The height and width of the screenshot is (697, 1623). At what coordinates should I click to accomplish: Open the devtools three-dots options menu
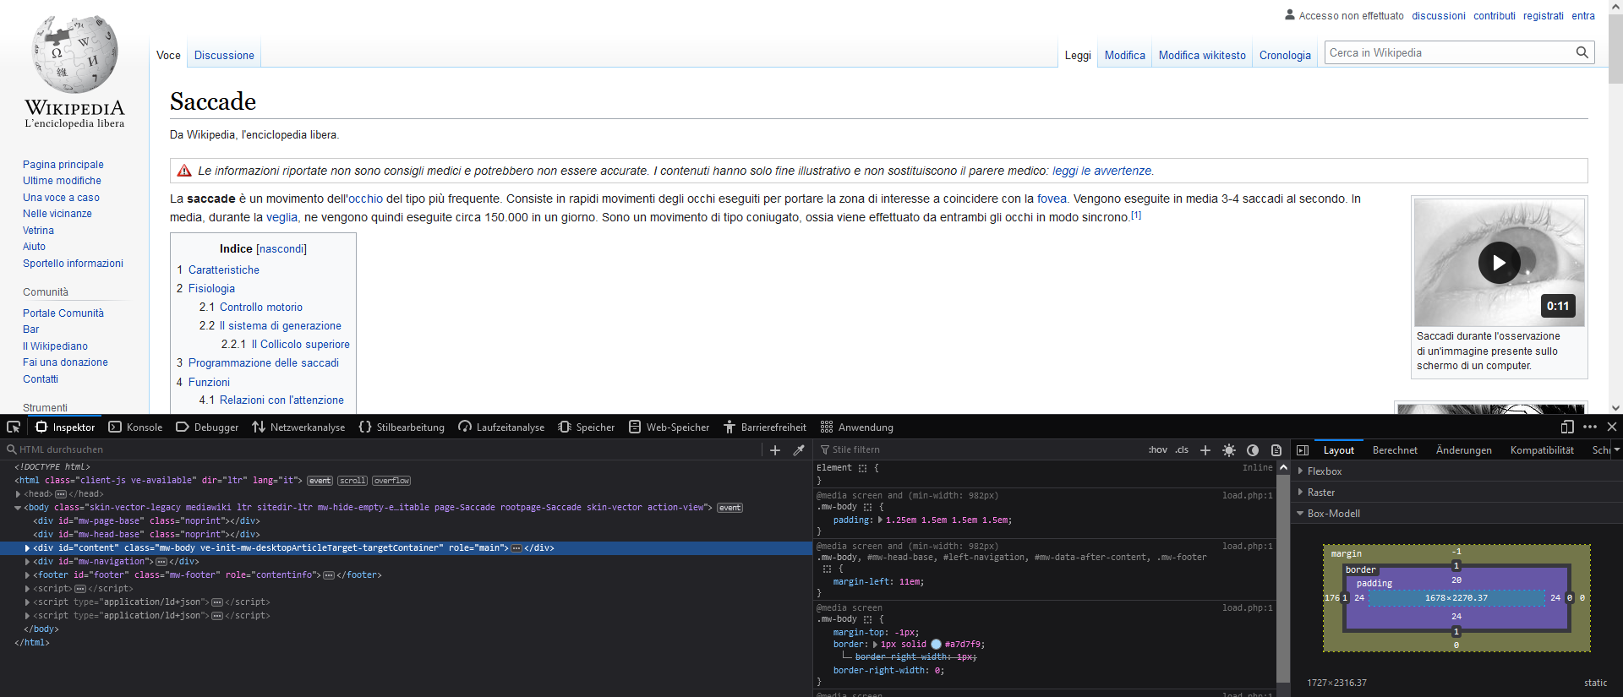click(1590, 427)
